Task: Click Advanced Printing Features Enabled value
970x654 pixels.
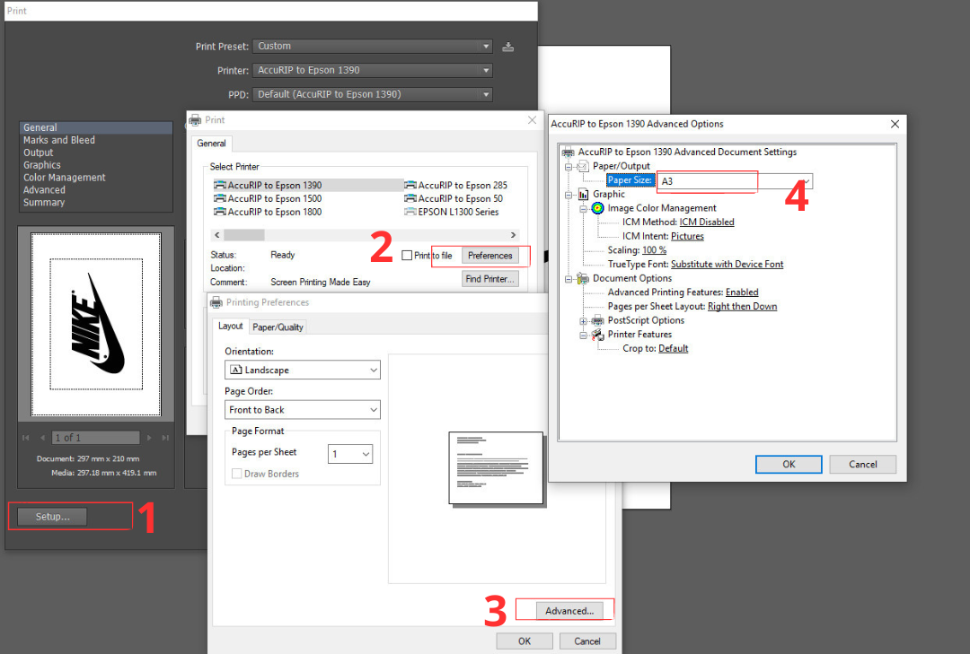Action: pos(742,292)
